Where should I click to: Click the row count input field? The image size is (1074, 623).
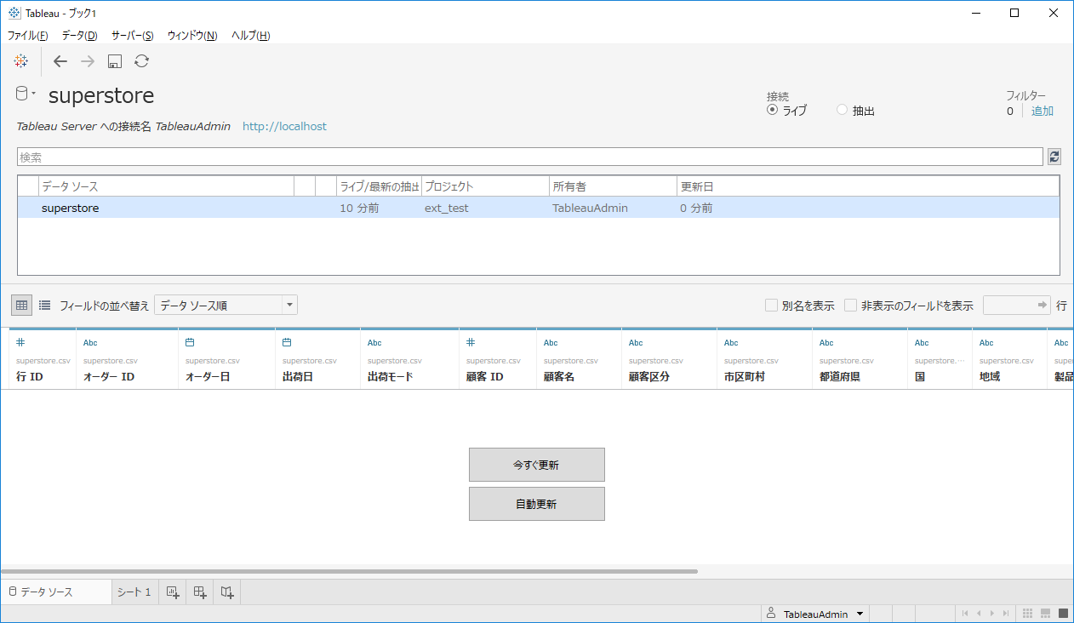[1016, 305]
